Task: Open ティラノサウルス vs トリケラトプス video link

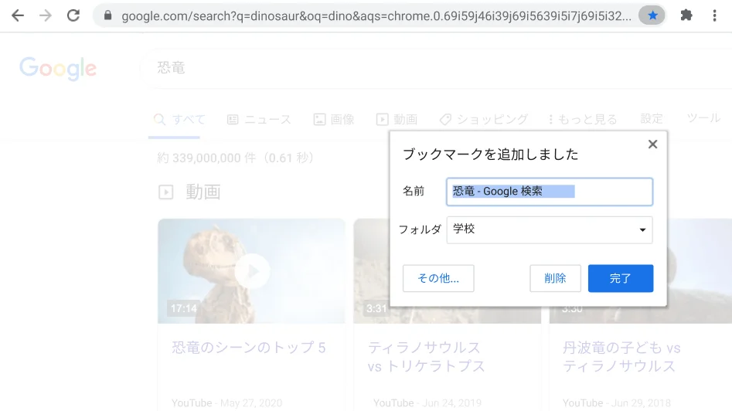Action: point(426,357)
